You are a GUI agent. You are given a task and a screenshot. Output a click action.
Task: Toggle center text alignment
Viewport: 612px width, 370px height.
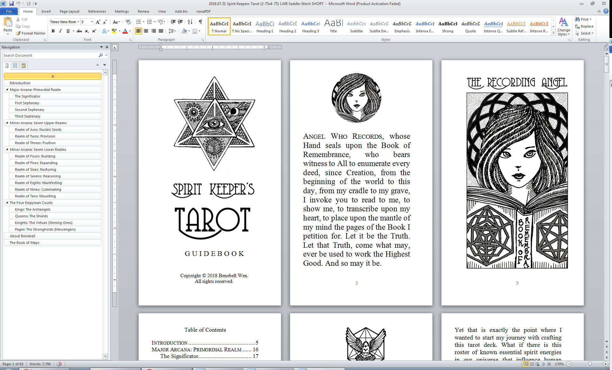pyautogui.click(x=146, y=31)
